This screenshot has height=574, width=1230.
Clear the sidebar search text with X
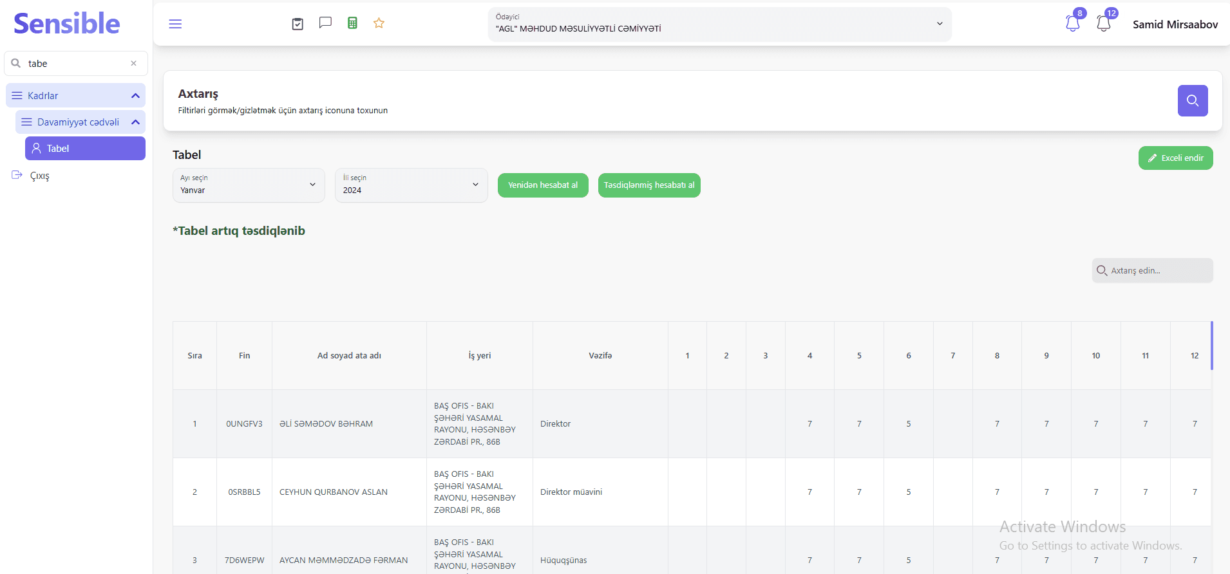(133, 63)
